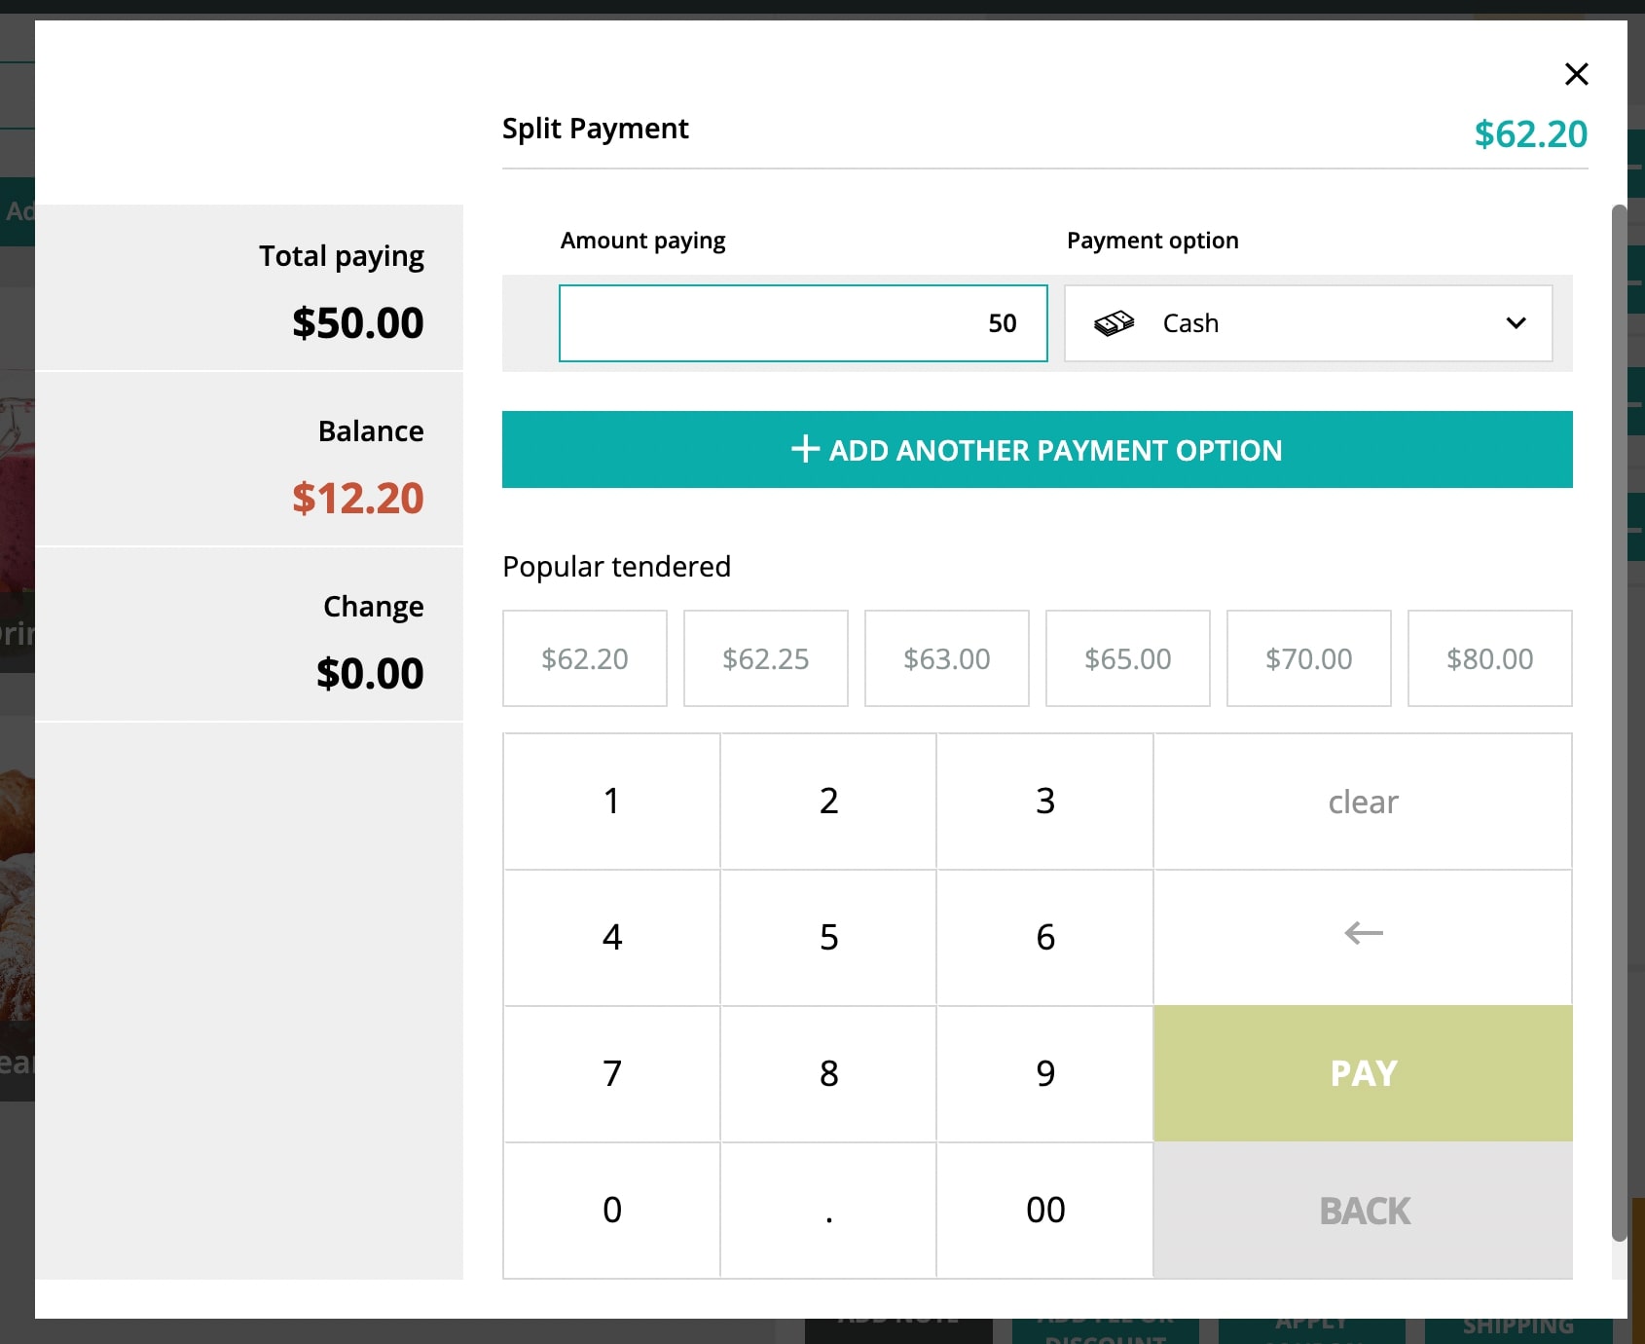The width and height of the screenshot is (1645, 1344).
Task: Tap number 7 on the keypad
Action: 611,1073
